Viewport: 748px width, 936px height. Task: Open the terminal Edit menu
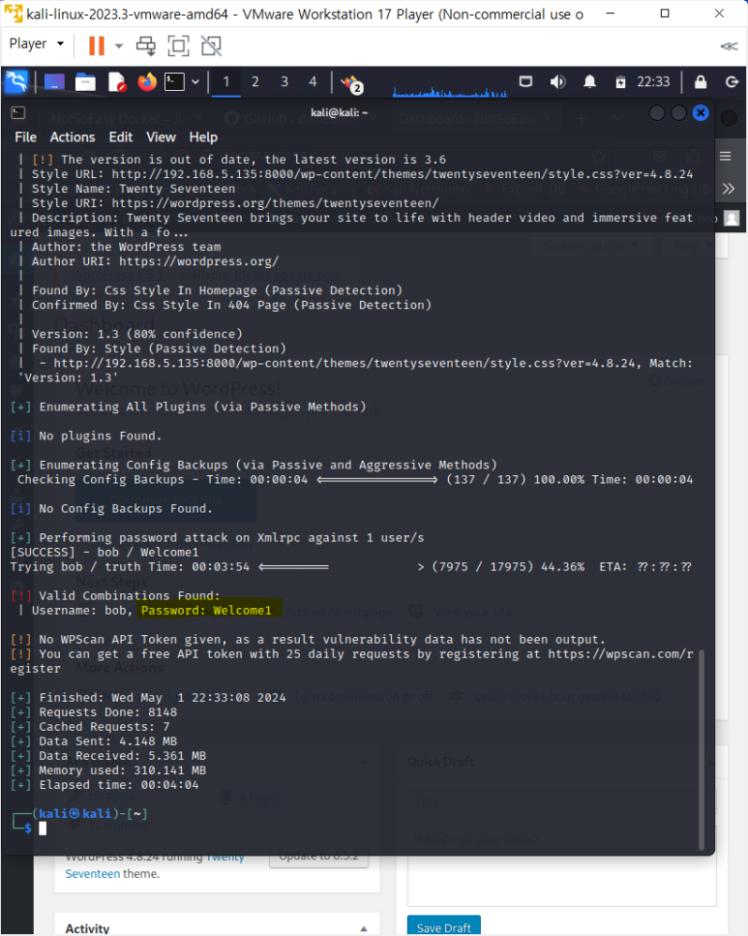[121, 137]
